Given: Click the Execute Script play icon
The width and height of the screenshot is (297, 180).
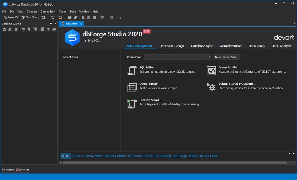Looking at the screenshot, I should (132, 104).
